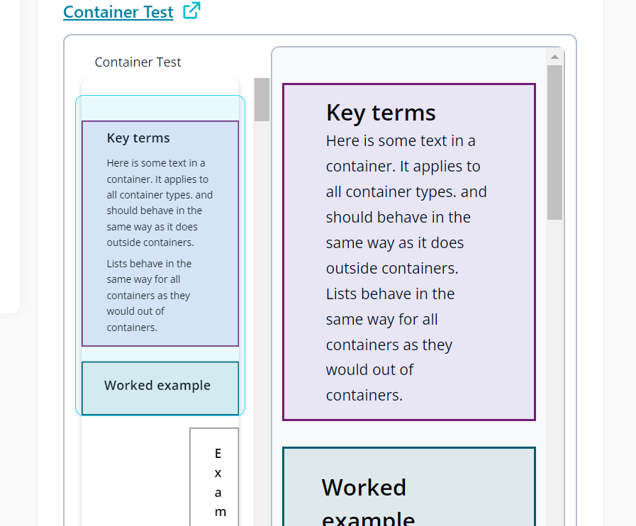Open the external link icon beside Container Test
The height and width of the screenshot is (526, 636).
[x=190, y=11]
